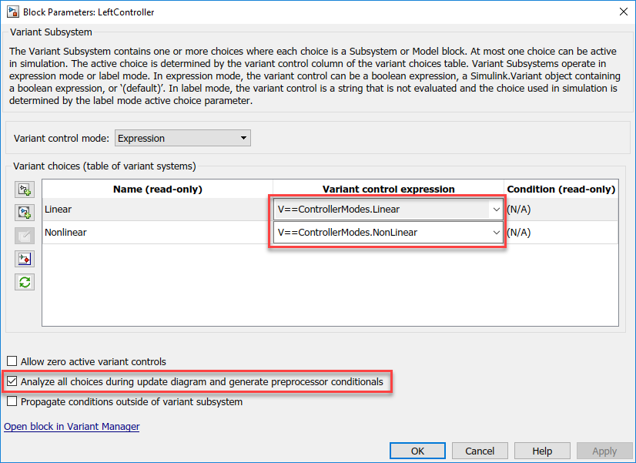Click the open selected variant choice icon
This screenshot has height=463, width=636.
[x=25, y=258]
